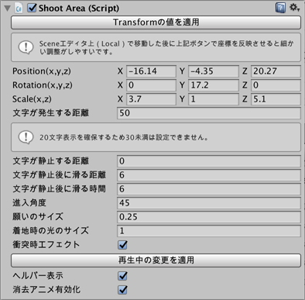Click the warning icon beside the 20文字表示 note
Screen dimensions: 305x300
(26, 137)
